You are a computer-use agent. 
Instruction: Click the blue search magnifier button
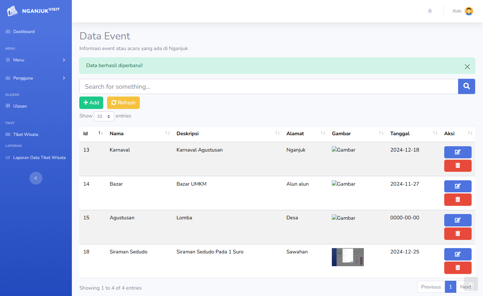[466, 86]
